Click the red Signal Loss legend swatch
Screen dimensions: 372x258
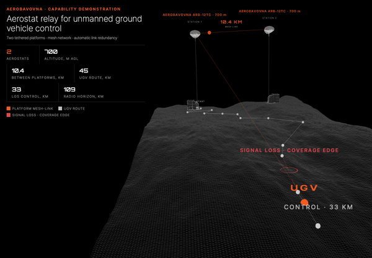9,115
